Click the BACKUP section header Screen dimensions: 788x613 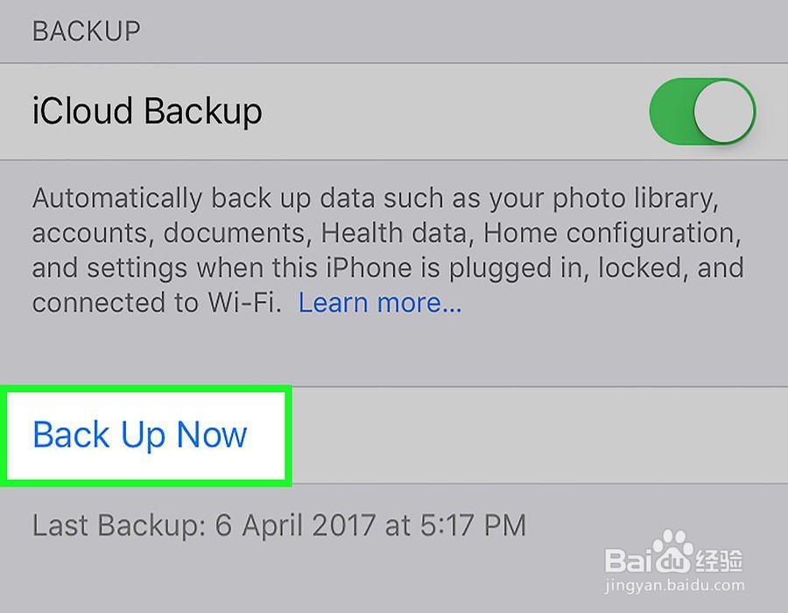(86, 32)
